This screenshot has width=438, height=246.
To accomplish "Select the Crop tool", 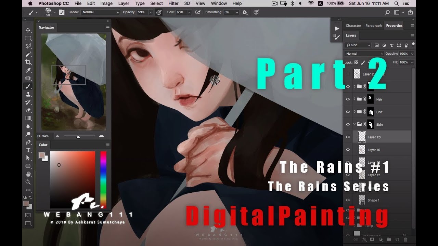I will [x=28, y=62].
